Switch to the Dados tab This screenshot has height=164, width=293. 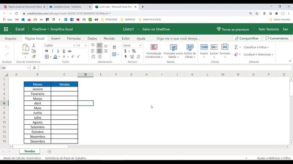point(92,38)
